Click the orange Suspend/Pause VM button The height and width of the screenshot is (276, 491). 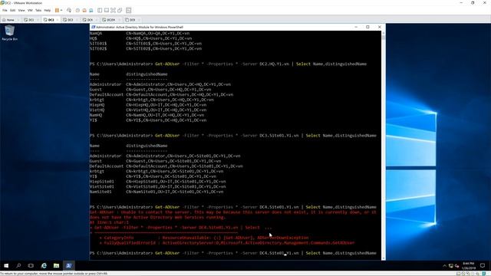[x=57, y=10]
